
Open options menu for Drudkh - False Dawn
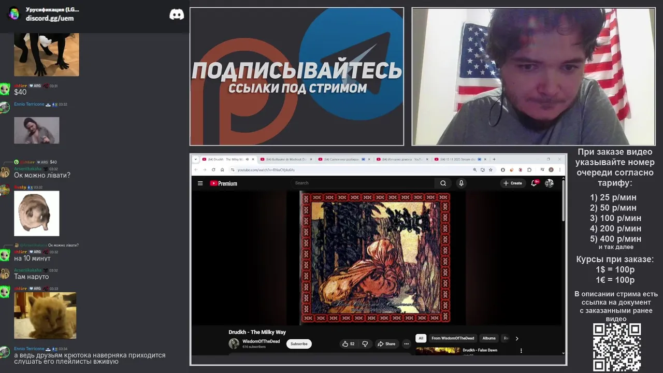coord(521,351)
